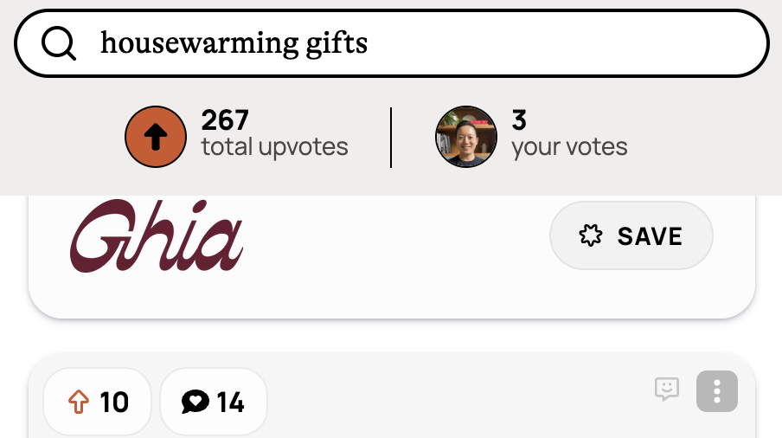The height and width of the screenshot is (438, 782).
Task: Open the Ghia brand logo
Action: (x=157, y=235)
